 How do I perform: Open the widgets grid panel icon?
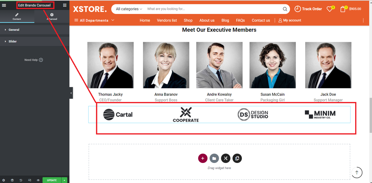[x=65, y=5]
